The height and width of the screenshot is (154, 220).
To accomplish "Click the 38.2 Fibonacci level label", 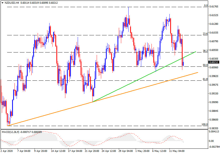I will (206, 50).
